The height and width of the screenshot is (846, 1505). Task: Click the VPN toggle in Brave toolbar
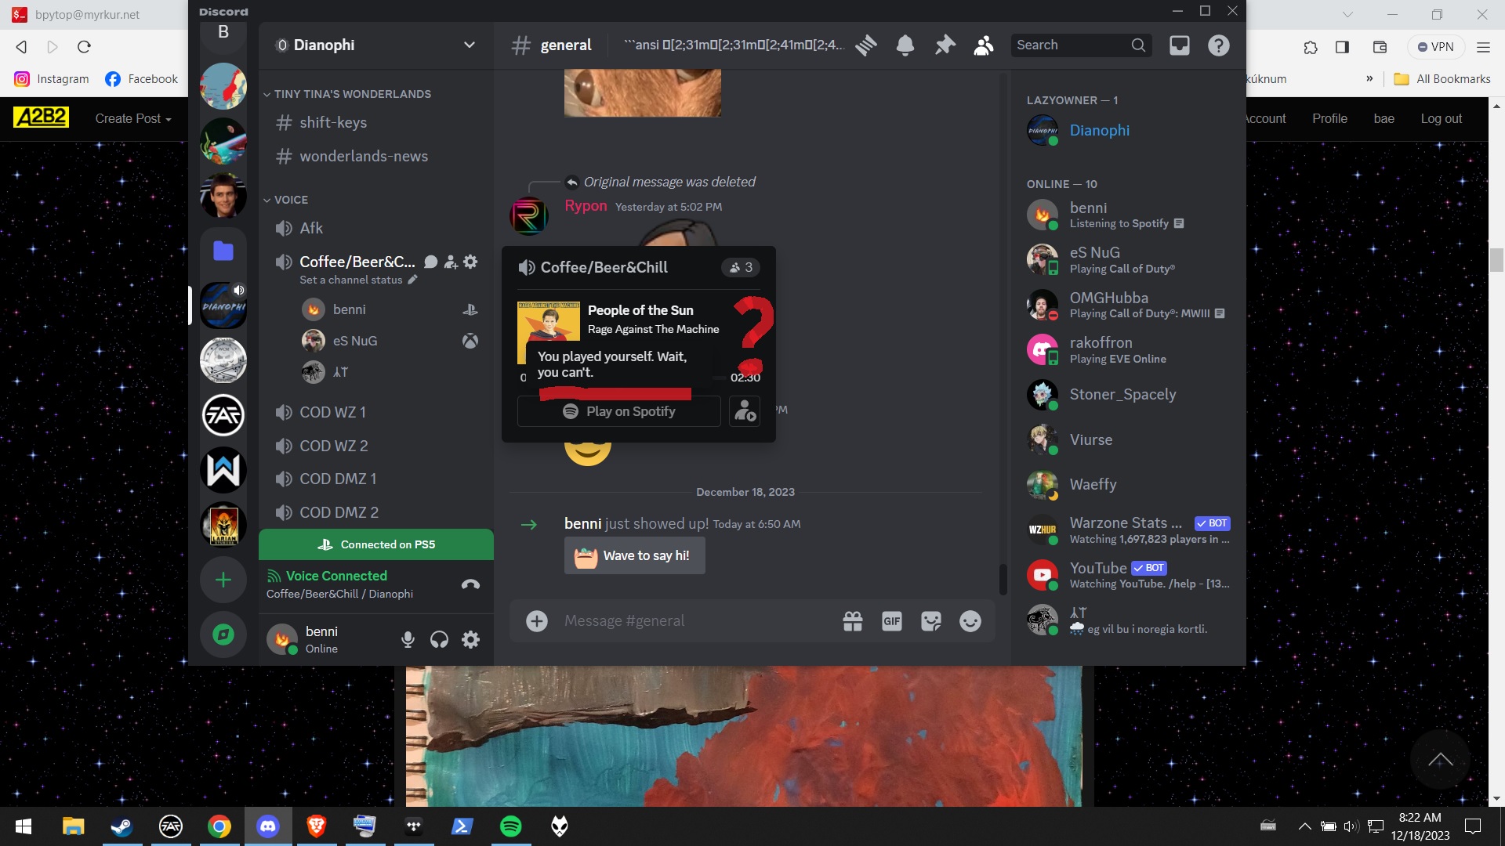[1435, 47]
